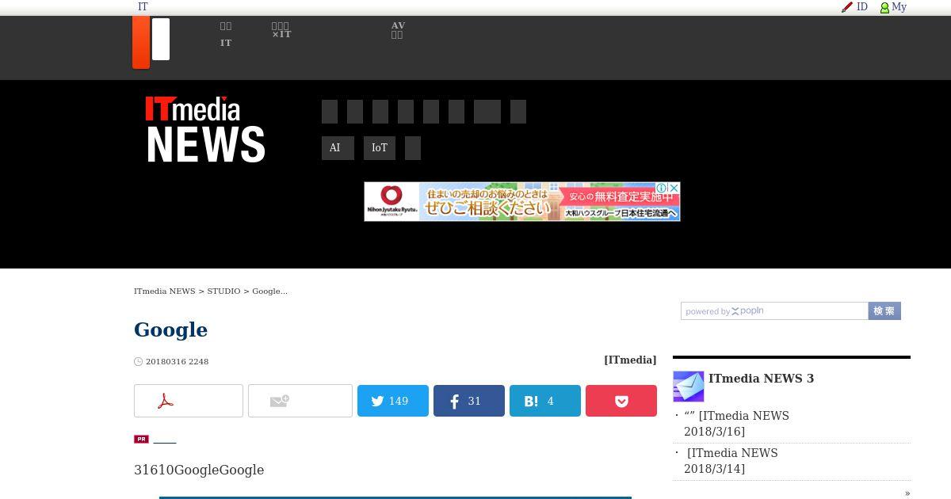Click the My link at top right
Image resolution: width=951 pixels, height=499 pixels.
(899, 7)
